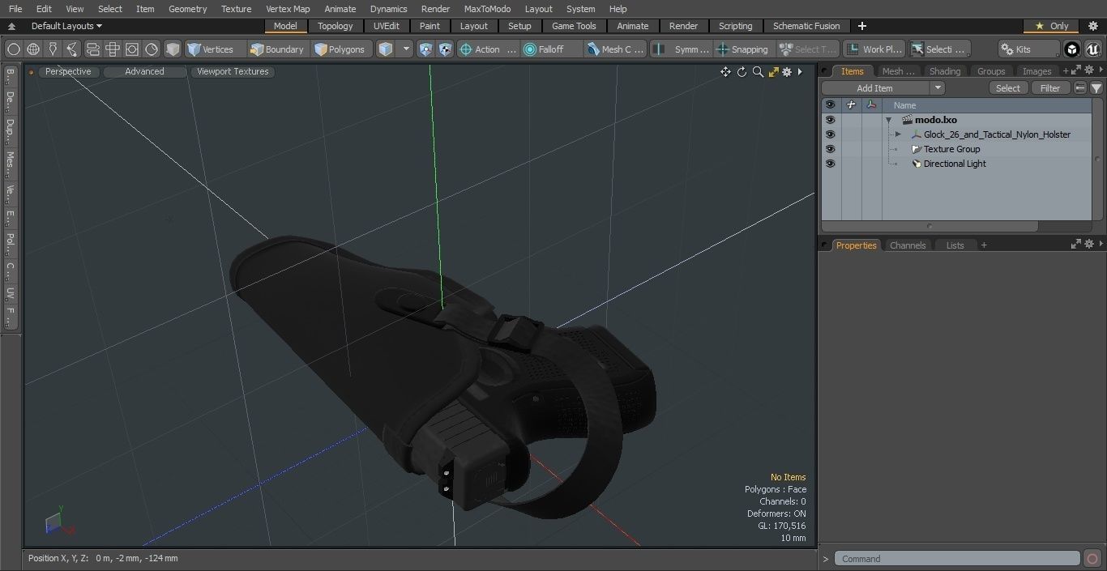Click the cross-shaped box icon in toolbar
Image resolution: width=1107 pixels, height=571 pixels.
[113, 49]
